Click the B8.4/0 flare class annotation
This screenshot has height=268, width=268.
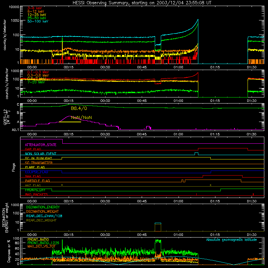[x=79, y=108]
